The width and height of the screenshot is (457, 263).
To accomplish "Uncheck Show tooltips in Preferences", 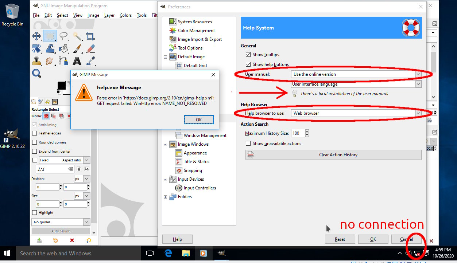I will [248, 55].
